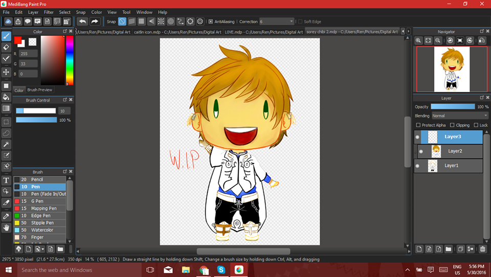Switch to the LOVE.mdp tab
491x277 pixels.
coord(264,32)
